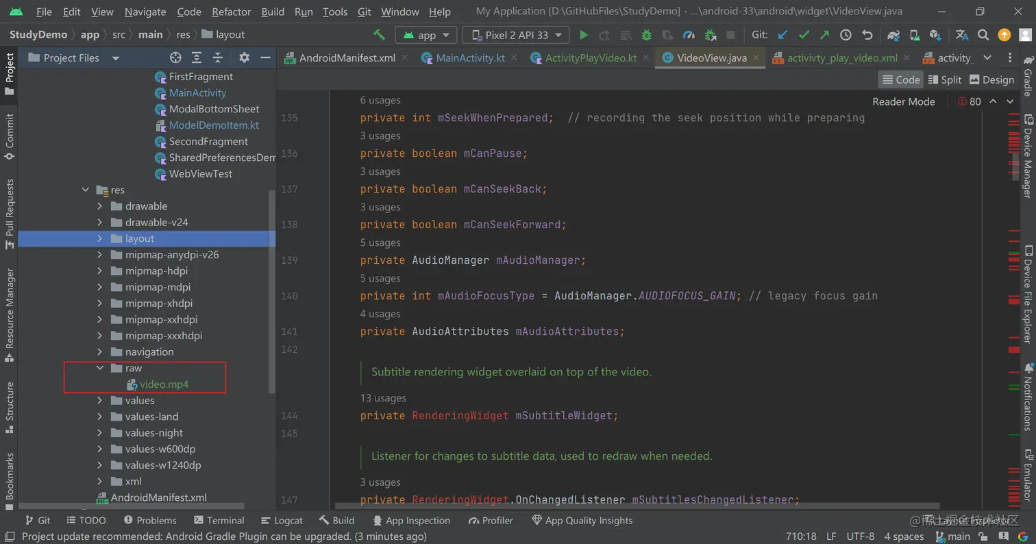This screenshot has width=1036, height=544.
Task: Select video.mp4 in project tree
Action: click(x=164, y=384)
